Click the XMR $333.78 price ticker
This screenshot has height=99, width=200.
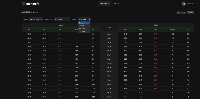pyautogui.click(x=30, y=12)
